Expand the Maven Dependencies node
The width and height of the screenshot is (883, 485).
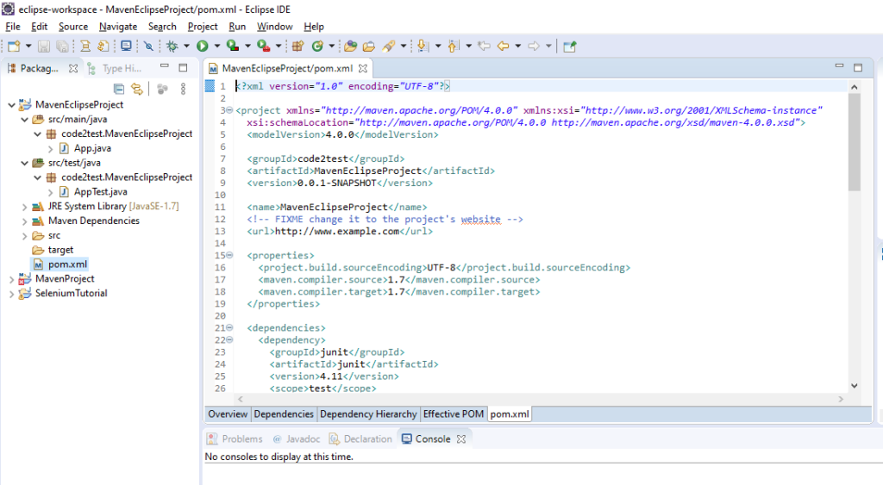click(x=24, y=221)
